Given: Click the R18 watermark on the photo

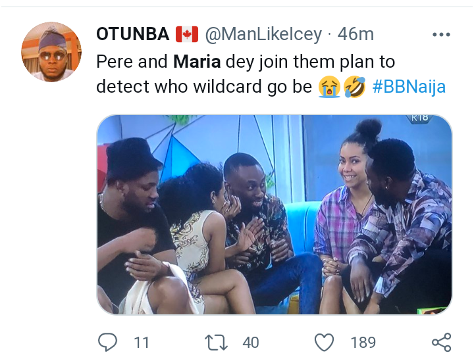Looking at the screenshot, I should click(419, 118).
